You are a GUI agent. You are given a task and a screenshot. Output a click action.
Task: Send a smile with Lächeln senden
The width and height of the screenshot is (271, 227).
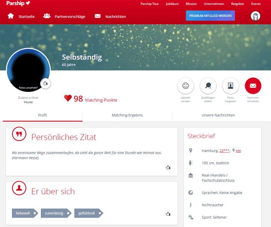point(185,86)
